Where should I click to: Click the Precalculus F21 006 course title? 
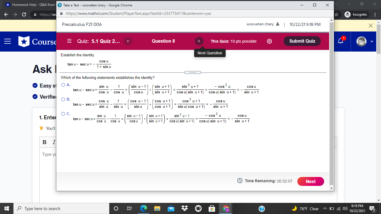(x=82, y=25)
